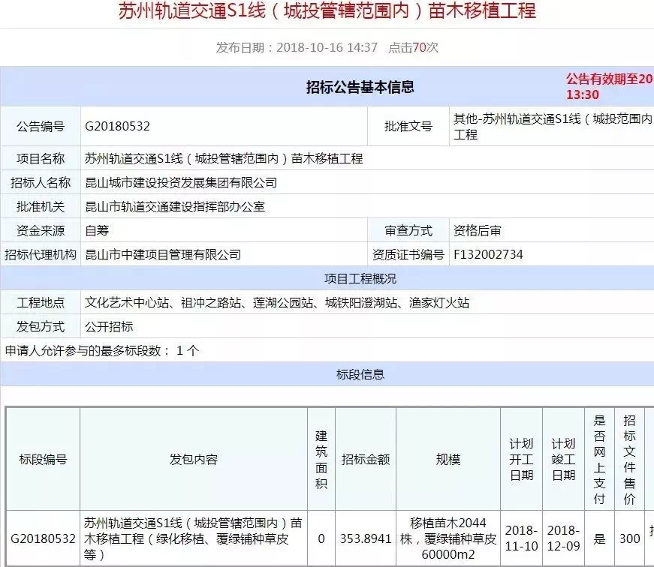The image size is (654, 567).
Task: Click the 招标金额 column header
Action: 366,459
